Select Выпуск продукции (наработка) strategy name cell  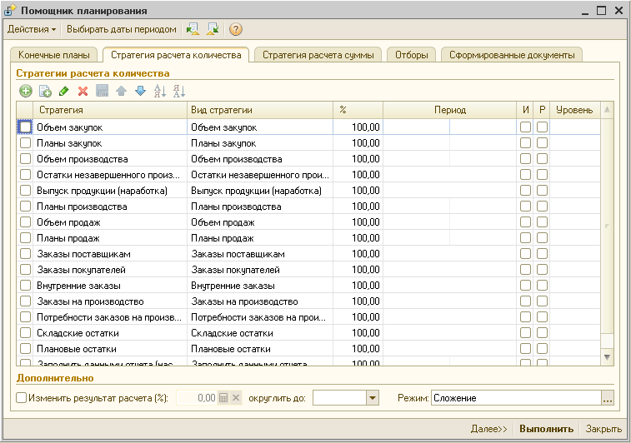pos(110,191)
